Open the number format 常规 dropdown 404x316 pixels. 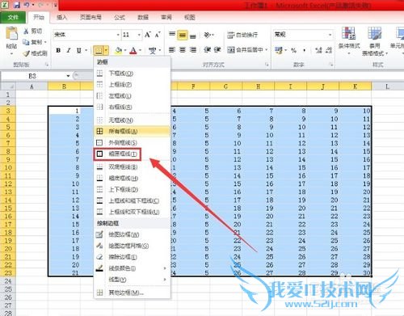330,35
